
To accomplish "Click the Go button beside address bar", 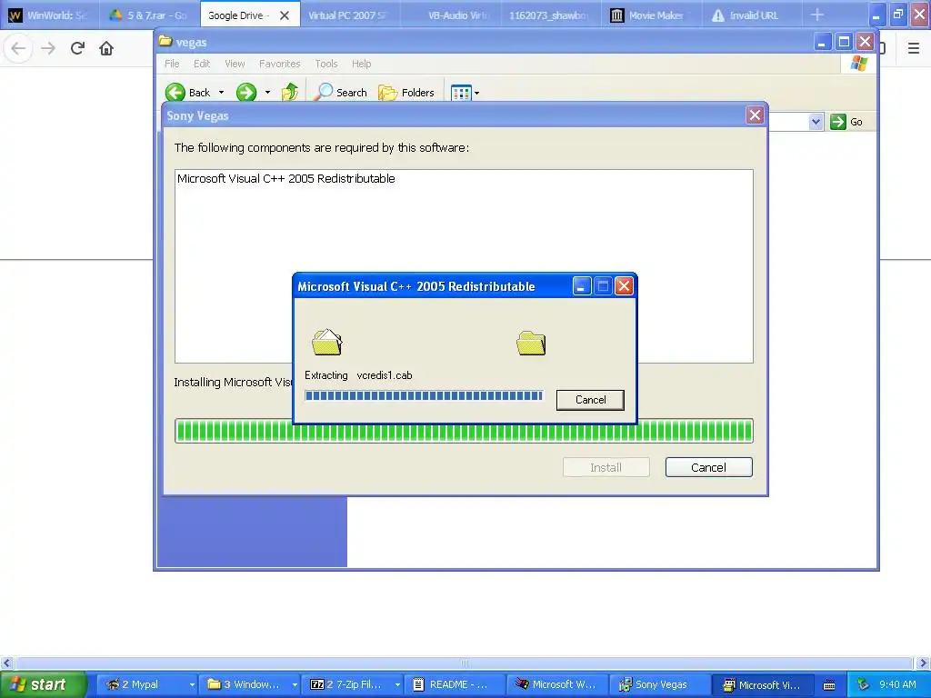I will click(x=846, y=122).
